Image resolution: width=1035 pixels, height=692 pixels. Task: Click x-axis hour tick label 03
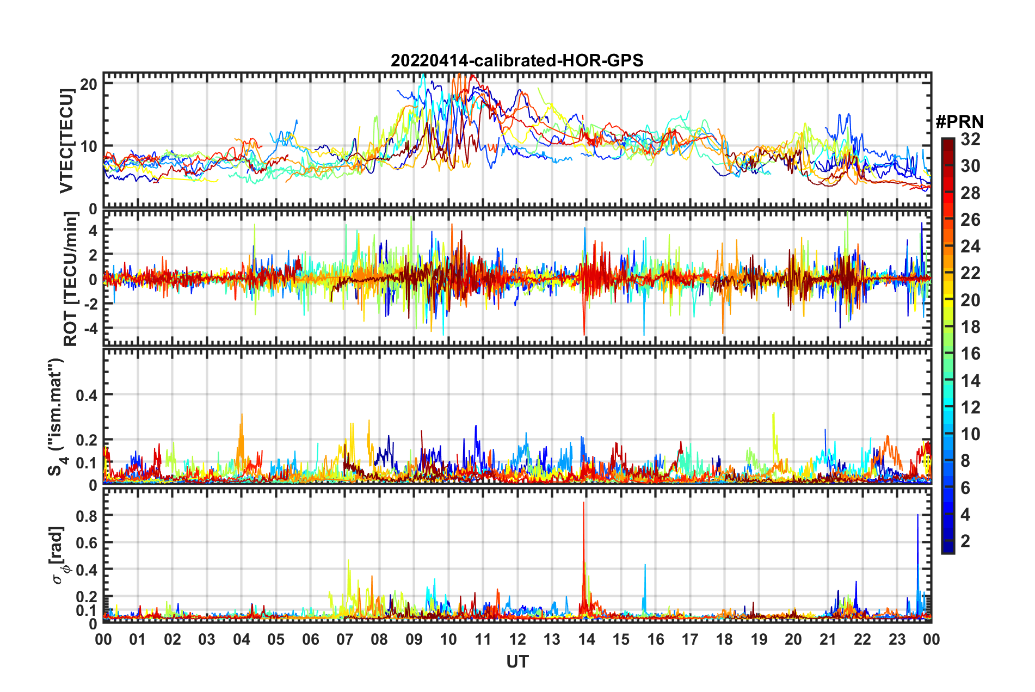(207, 639)
